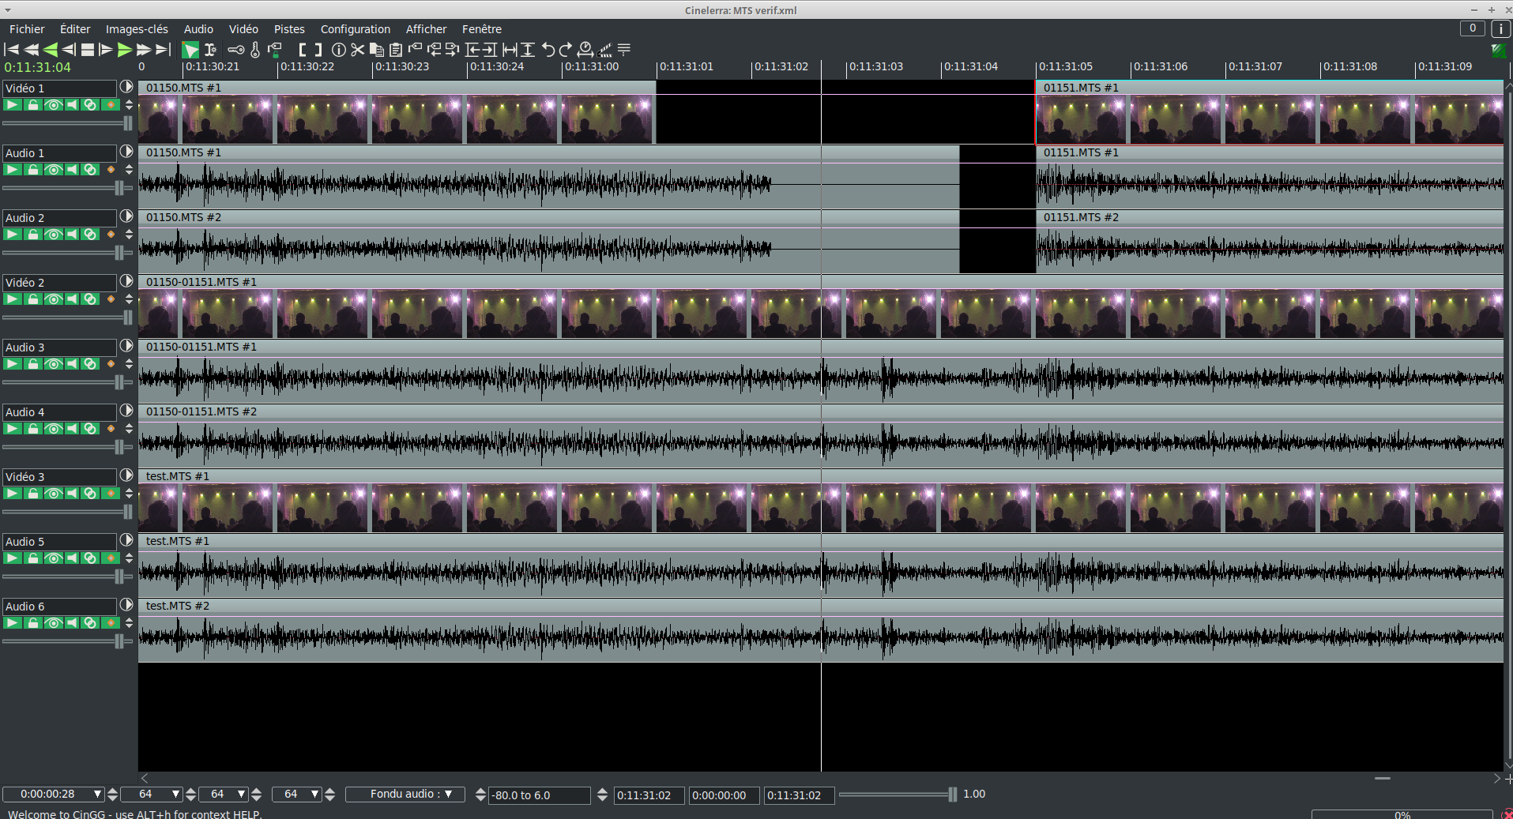Click the Paste clipboard icon

point(396,50)
